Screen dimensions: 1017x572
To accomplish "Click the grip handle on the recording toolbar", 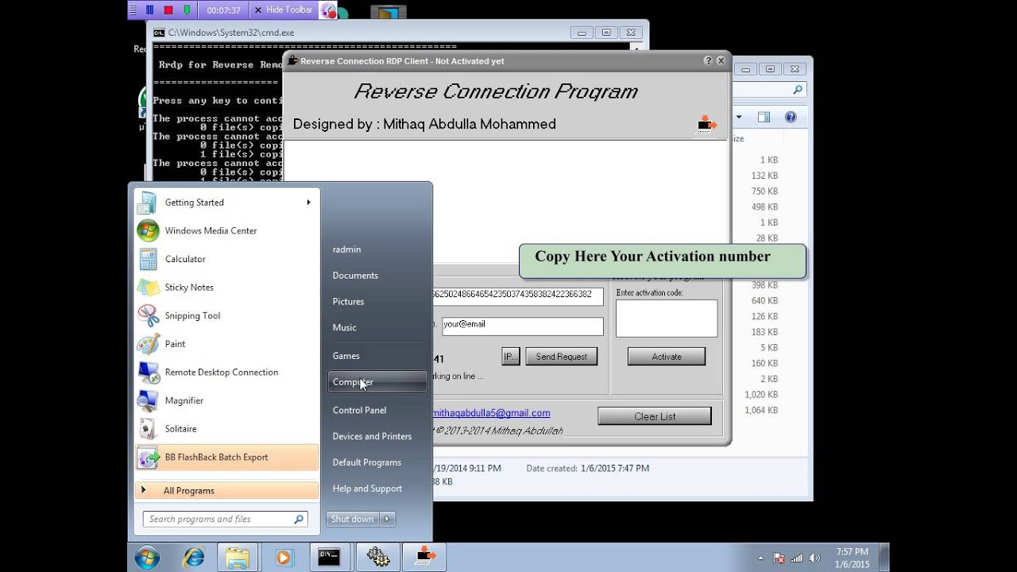I will point(133,10).
